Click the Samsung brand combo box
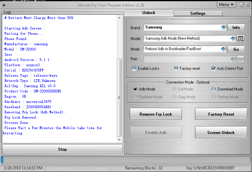This screenshot has width=252, height=172. [x=185, y=27]
